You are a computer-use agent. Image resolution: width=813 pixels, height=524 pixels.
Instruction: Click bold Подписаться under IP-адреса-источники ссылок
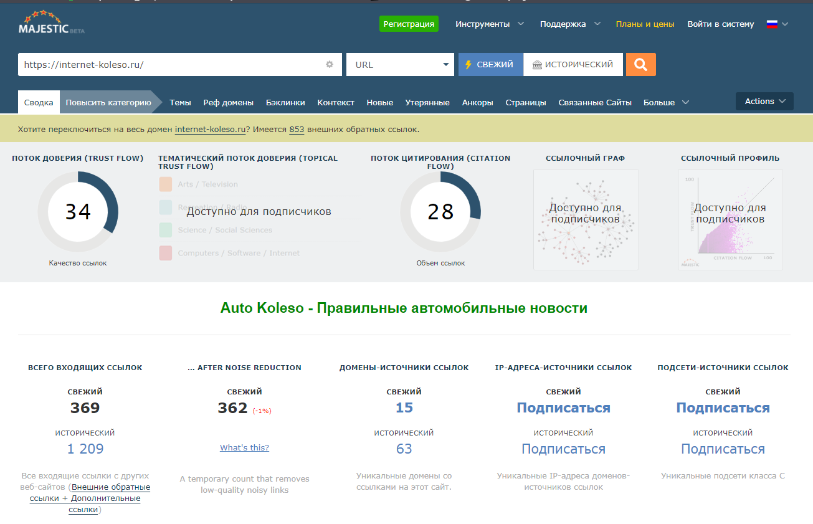pos(564,407)
